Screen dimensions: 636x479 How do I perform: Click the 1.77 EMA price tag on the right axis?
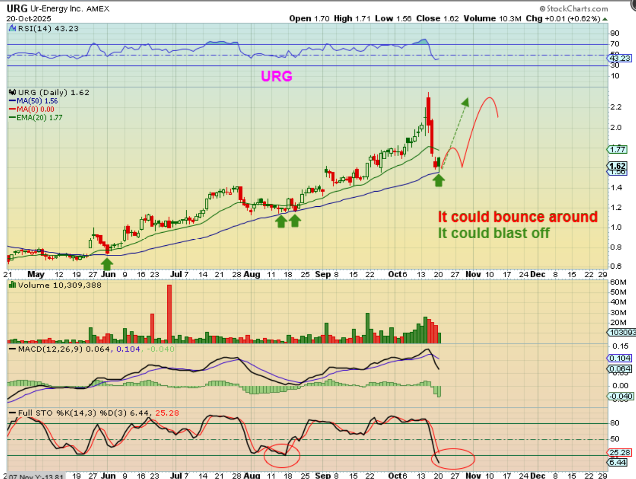[618, 149]
